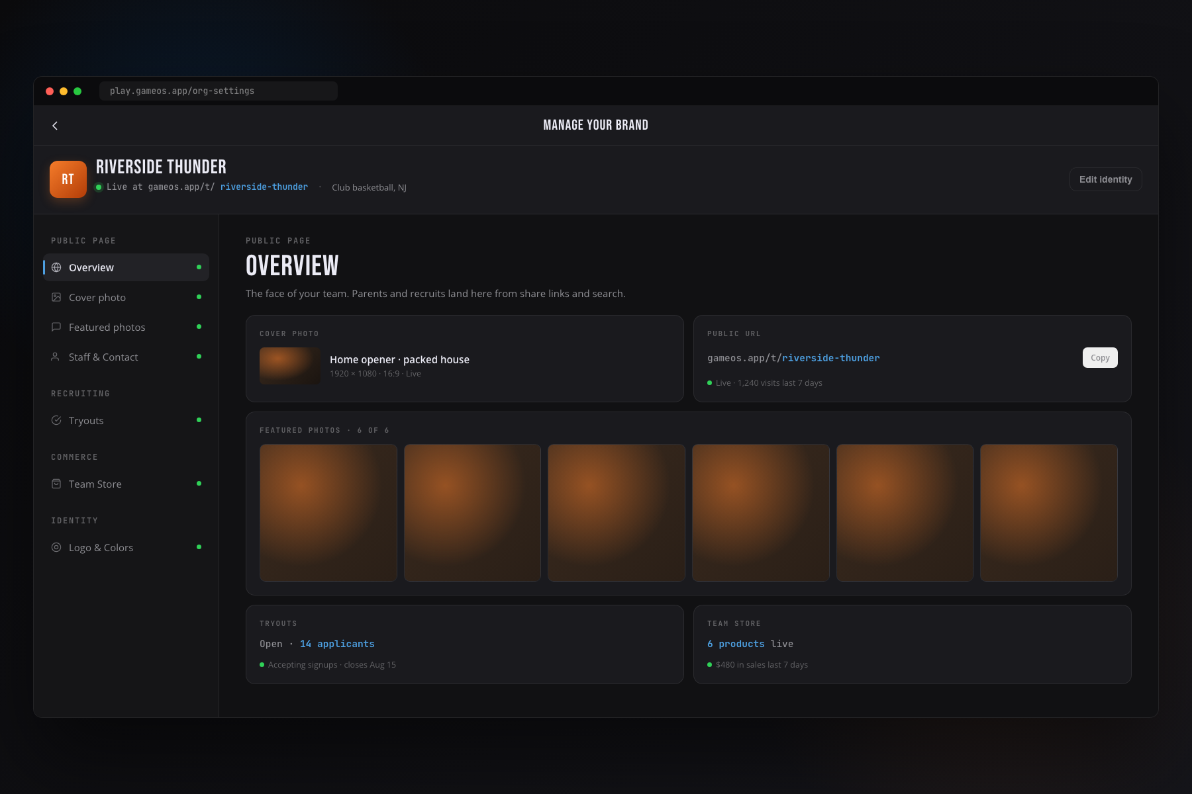Open the cover photo thumbnail
Viewport: 1192px width, 794px height.
click(290, 366)
